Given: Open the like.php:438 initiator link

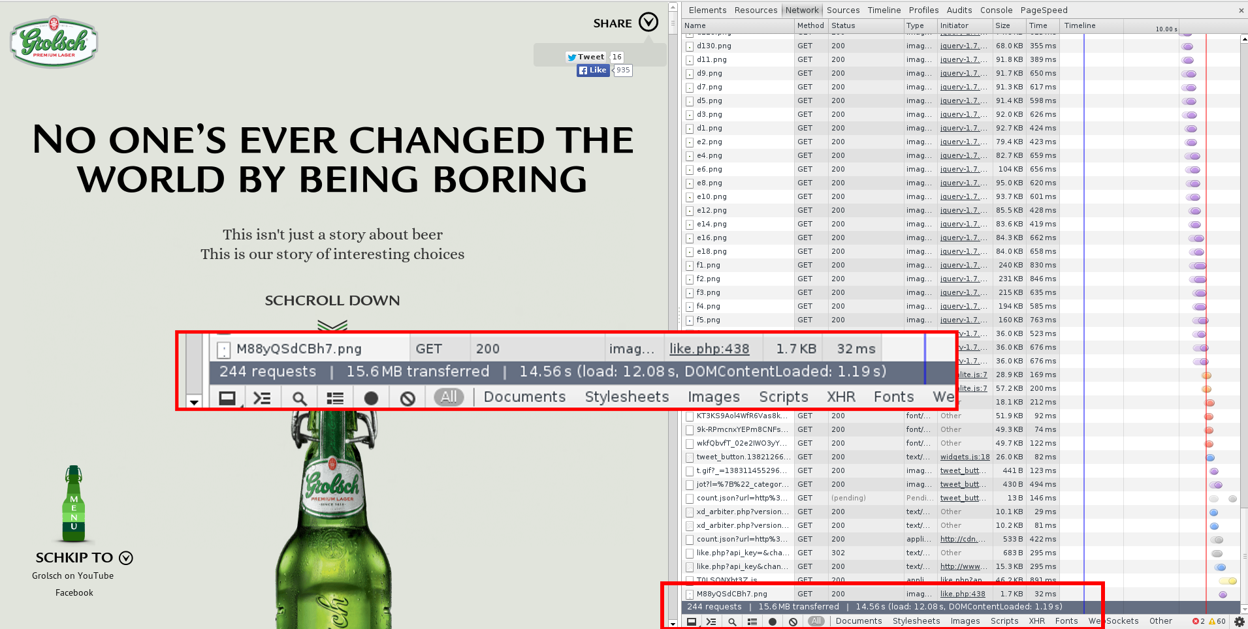Looking at the screenshot, I should point(963,594).
